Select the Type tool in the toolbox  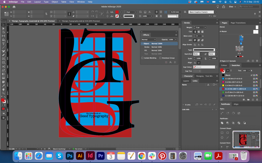[x=3, y=44]
